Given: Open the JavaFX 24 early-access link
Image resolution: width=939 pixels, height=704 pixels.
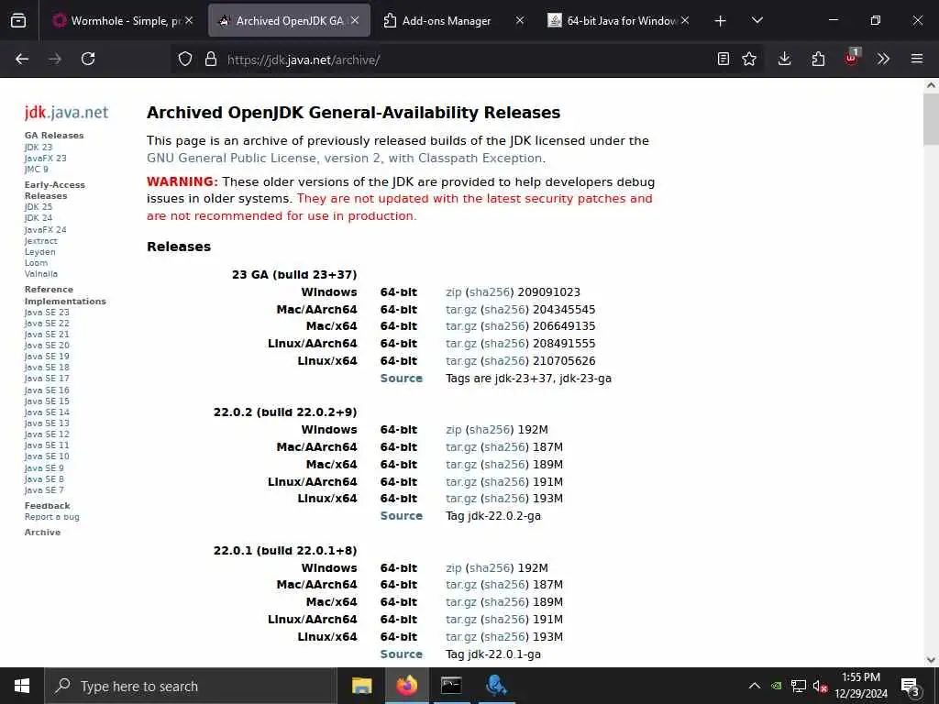Looking at the screenshot, I should tap(46, 229).
